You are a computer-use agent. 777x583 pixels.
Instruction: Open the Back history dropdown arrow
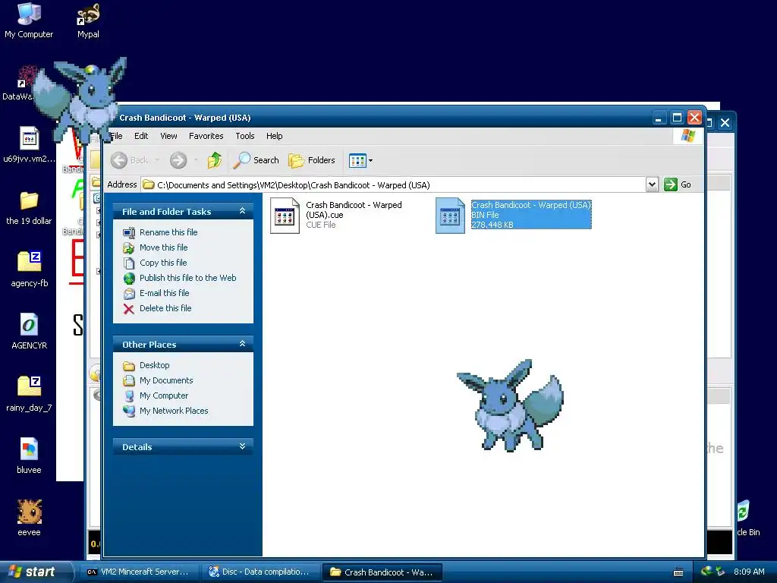coord(157,160)
